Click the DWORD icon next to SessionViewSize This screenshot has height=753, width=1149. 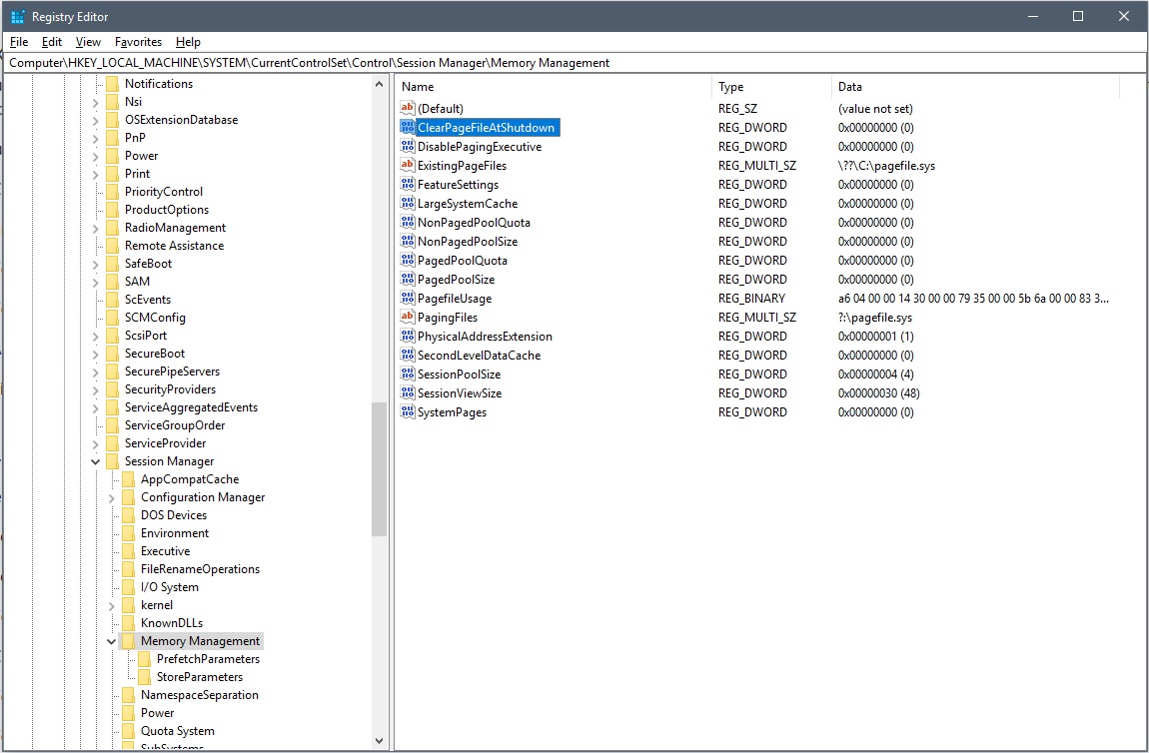pyautogui.click(x=408, y=393)
